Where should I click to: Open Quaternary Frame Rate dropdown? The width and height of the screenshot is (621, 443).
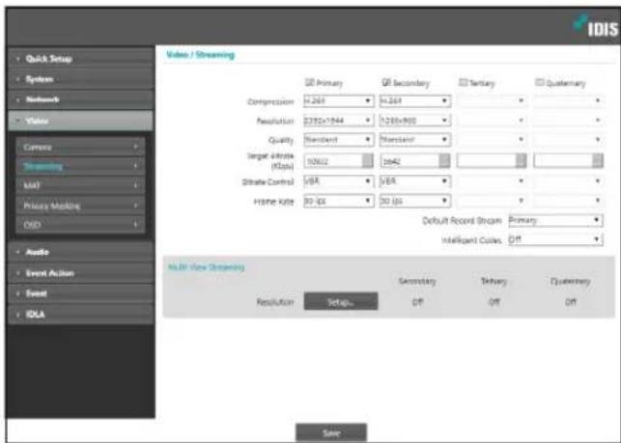click(568, 201)
